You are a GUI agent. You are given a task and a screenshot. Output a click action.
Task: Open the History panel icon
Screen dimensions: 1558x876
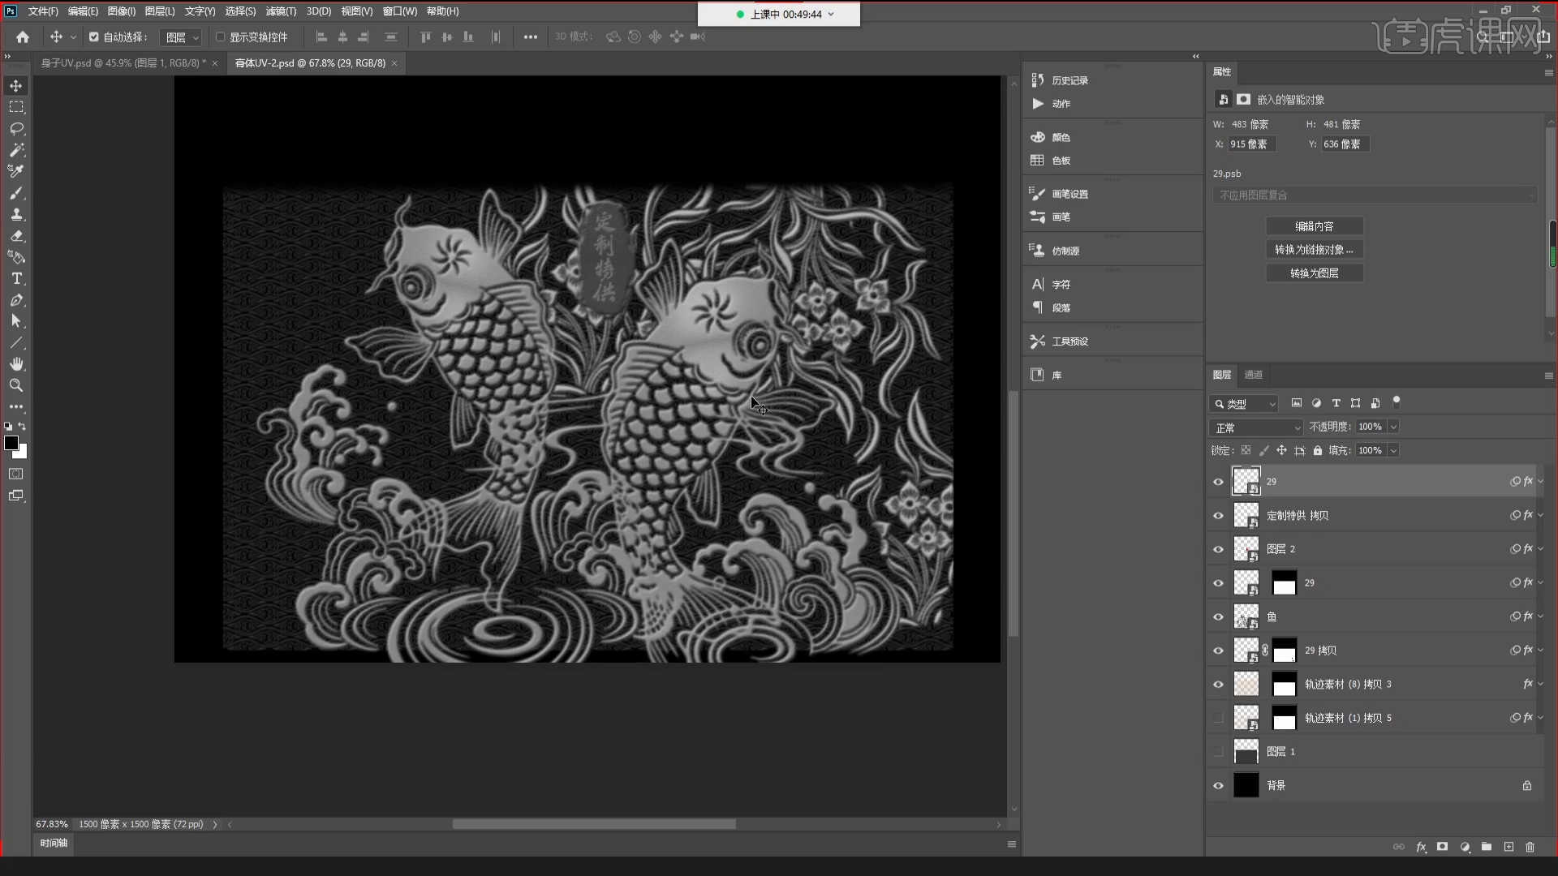coord(1037,80)
